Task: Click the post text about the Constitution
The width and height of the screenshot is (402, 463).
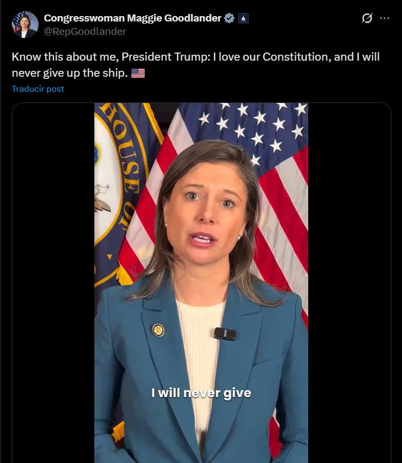Action: tap(196, 65)
